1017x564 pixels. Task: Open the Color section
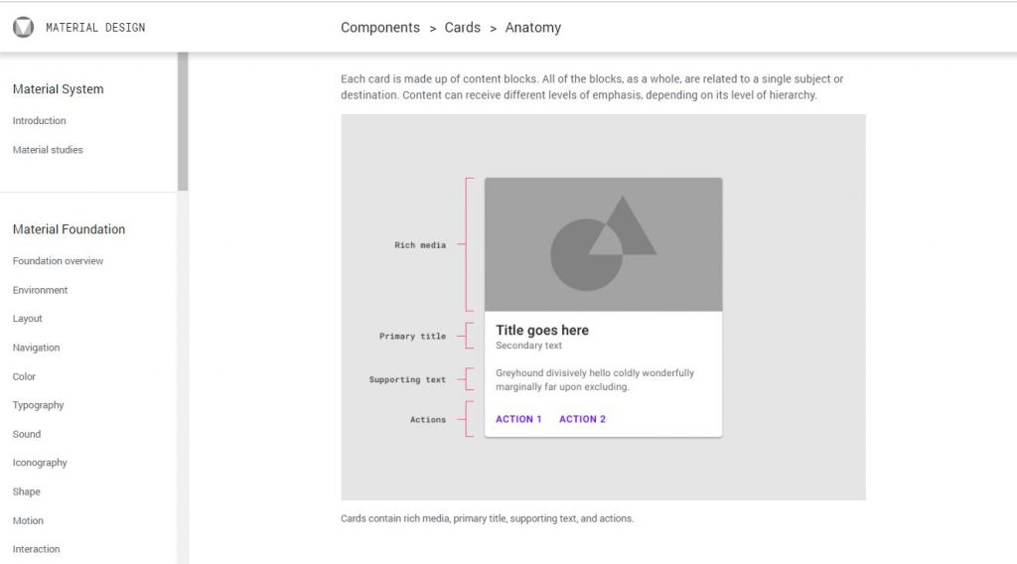point(24,376)
